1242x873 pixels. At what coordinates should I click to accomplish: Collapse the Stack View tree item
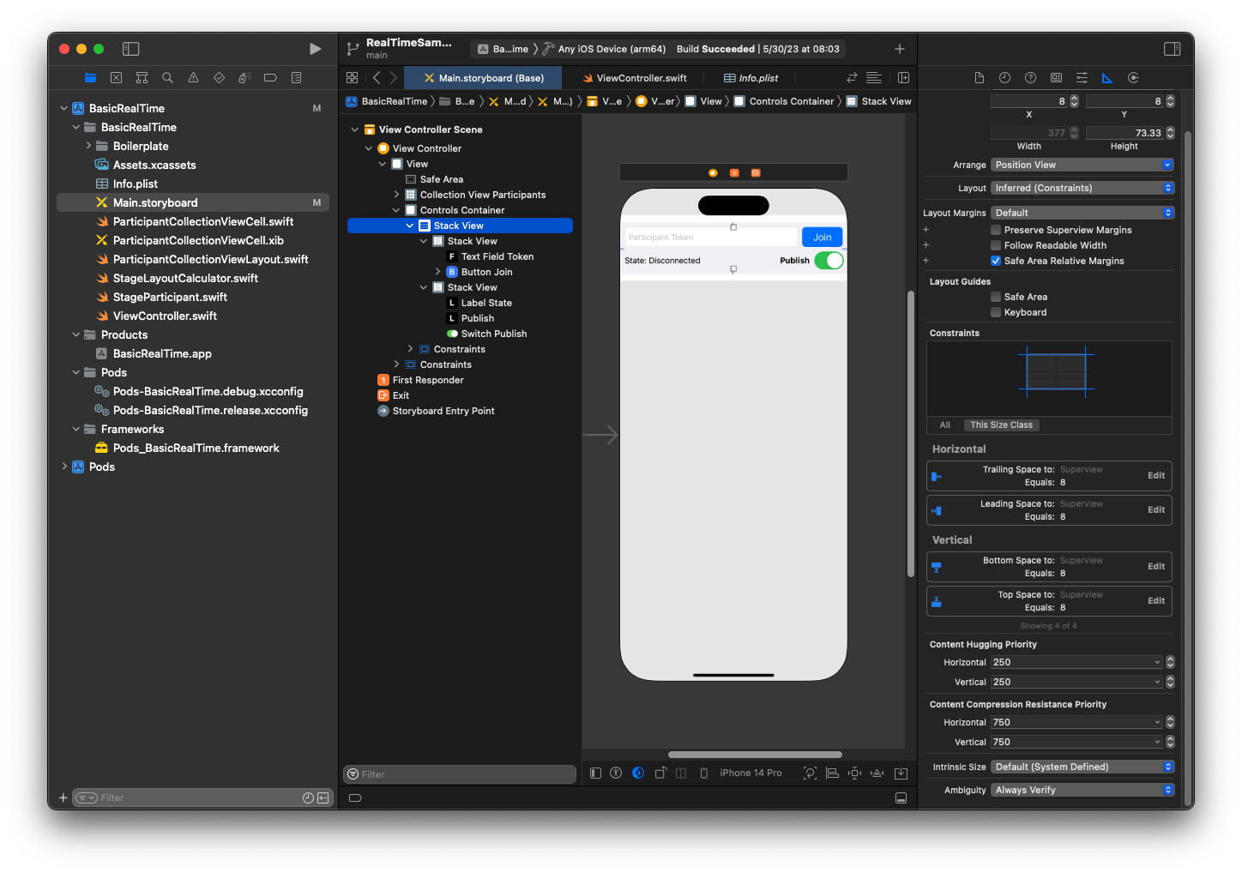[410, 225]
